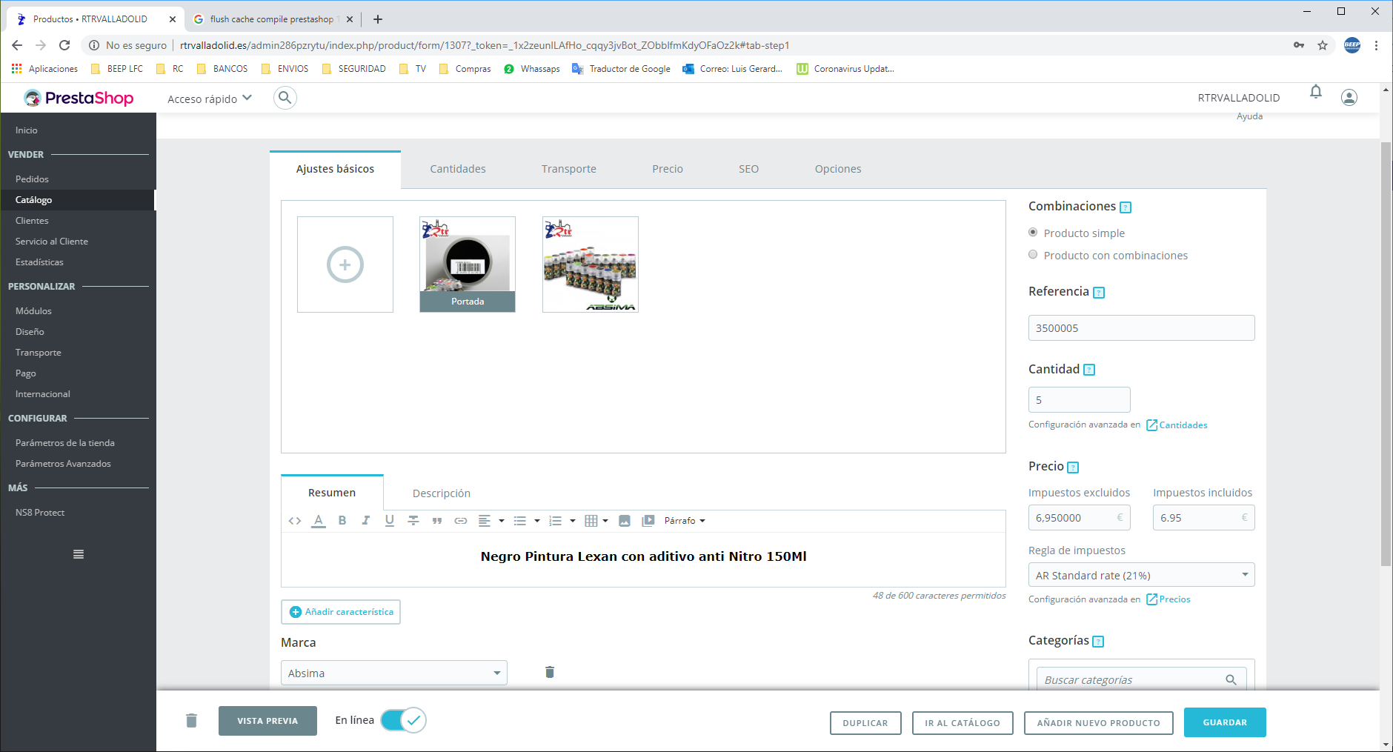Select the Producto simple option
Viewport: 1393px width, 752px height.
[1033, 233]
